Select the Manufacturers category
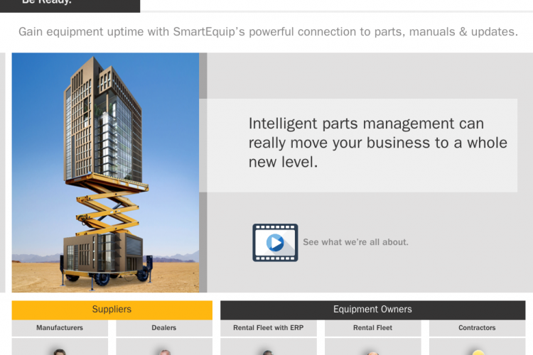This screenshot has width=533, height=355. (x=60, y=328)
